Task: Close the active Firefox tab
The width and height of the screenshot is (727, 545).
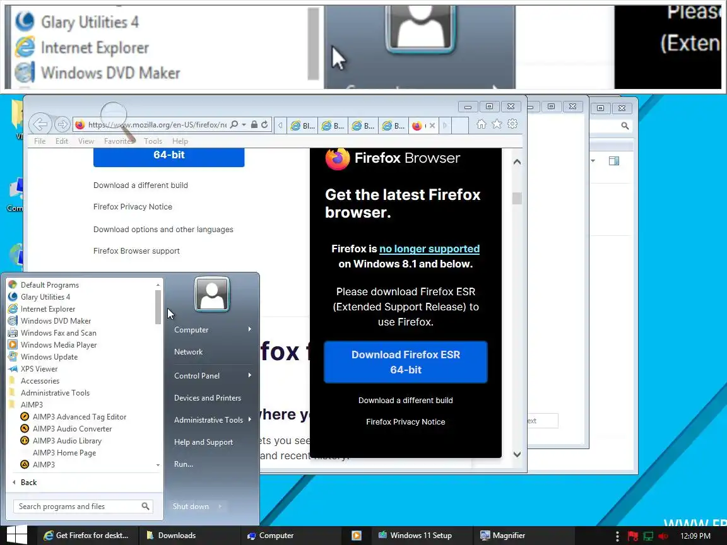Action: tap(432, 126)
